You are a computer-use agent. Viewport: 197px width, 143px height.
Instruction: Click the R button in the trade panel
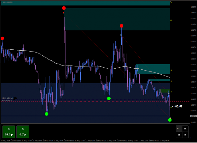click(185, 135)
